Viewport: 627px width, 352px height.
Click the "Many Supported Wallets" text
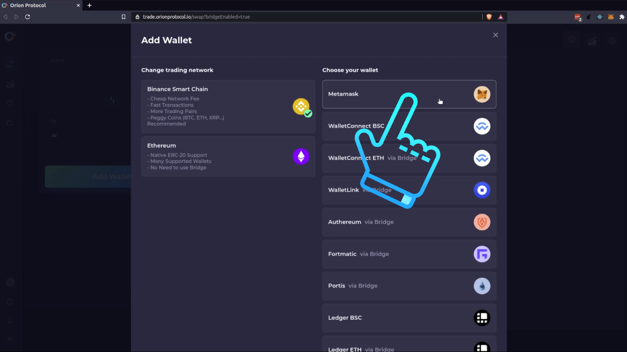(181, 162)
